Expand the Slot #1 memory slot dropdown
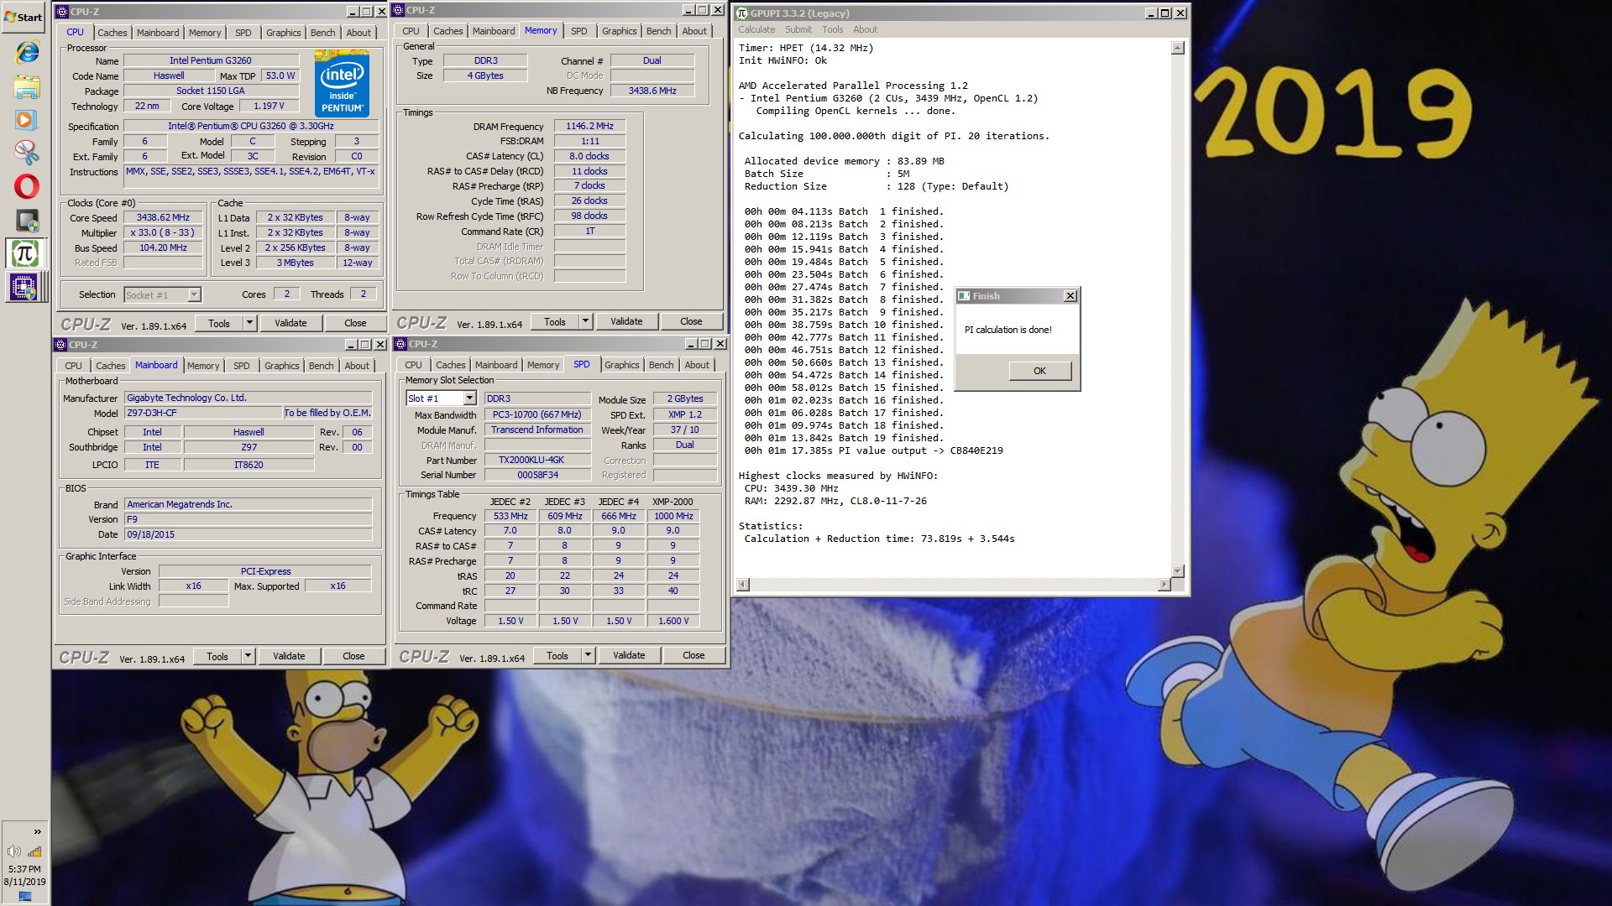The width and height of the screenshot is (1612, 906). click(x=469, y=398)
